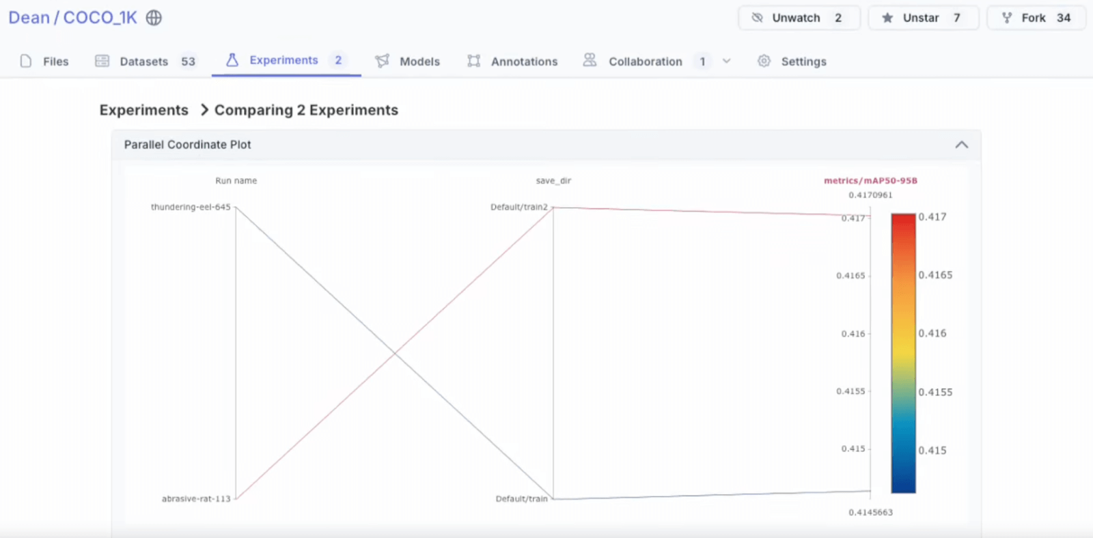The height and width of the screenshot is (538, 1093).
Task: Click the Files document icon
Action: (x=26, y=61)
